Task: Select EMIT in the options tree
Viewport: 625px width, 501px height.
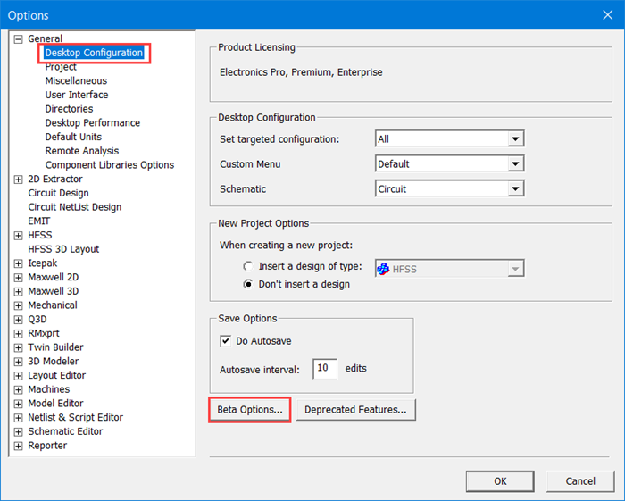Action: (39, 221)
